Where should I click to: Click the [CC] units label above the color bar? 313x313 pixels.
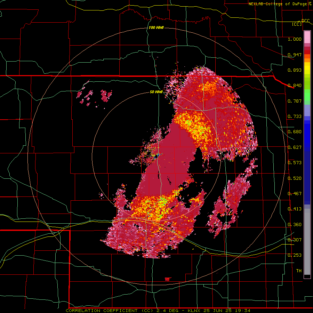click(297, 24)
